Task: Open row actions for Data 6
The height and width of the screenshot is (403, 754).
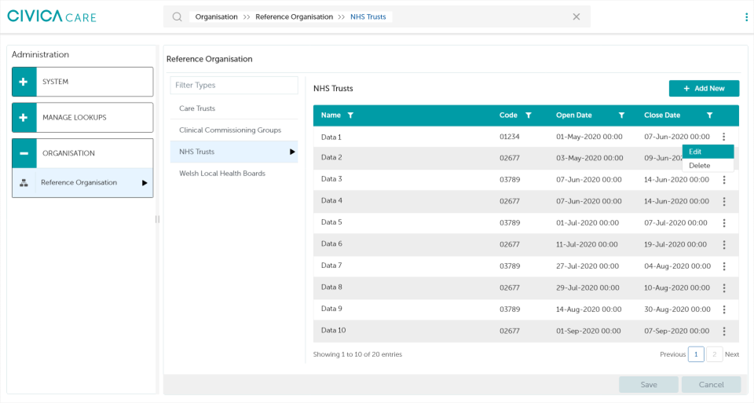Action: coord(723,245)
